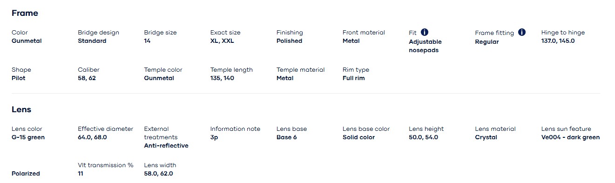615x183 pixels.
Task: Click the Base 6 lens base value
Action: pos(287,137)
